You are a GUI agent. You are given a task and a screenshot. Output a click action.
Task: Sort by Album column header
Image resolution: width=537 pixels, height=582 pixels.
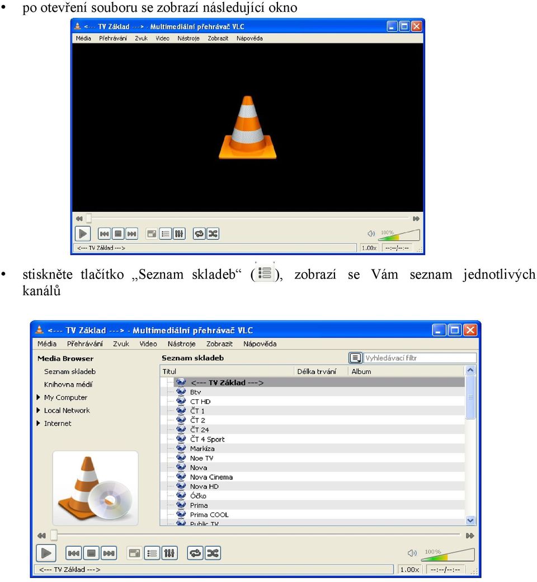pyautogui.click(x=406, y=371)
